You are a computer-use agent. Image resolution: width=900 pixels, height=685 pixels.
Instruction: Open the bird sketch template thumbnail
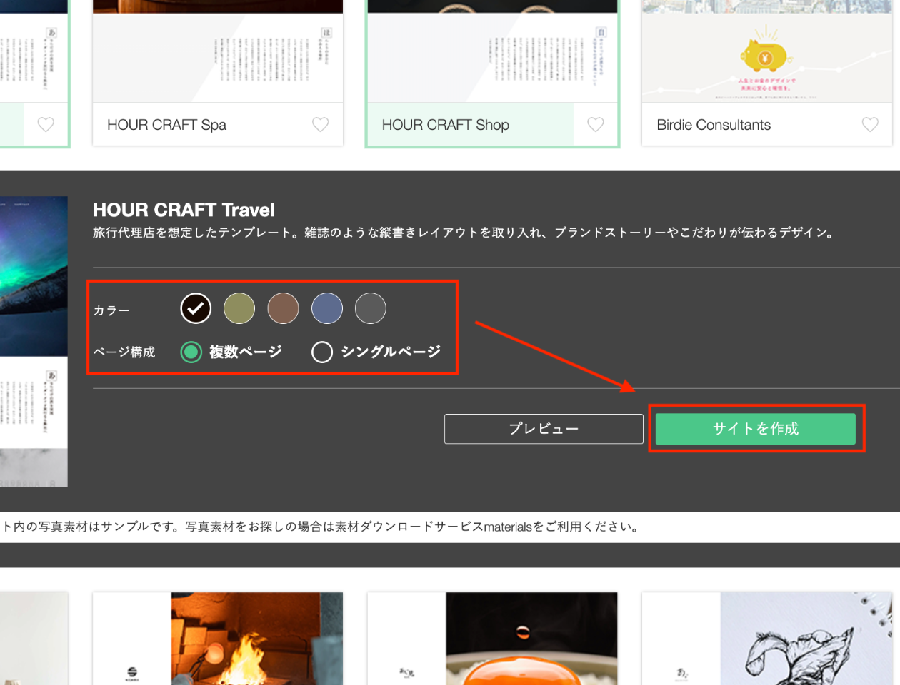click(x=766, y=638)
